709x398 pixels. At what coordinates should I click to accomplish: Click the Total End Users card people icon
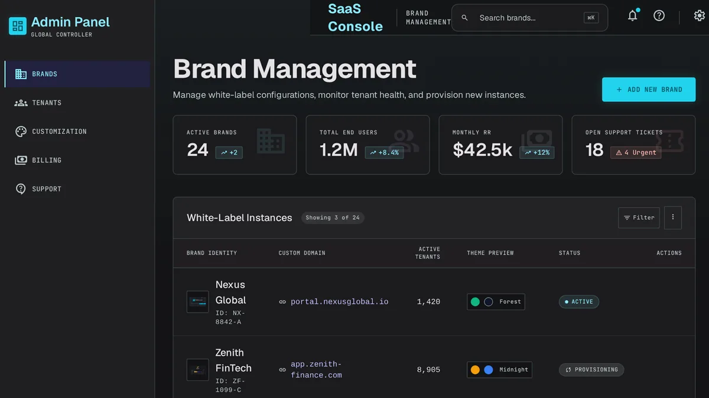coord(405,141)
